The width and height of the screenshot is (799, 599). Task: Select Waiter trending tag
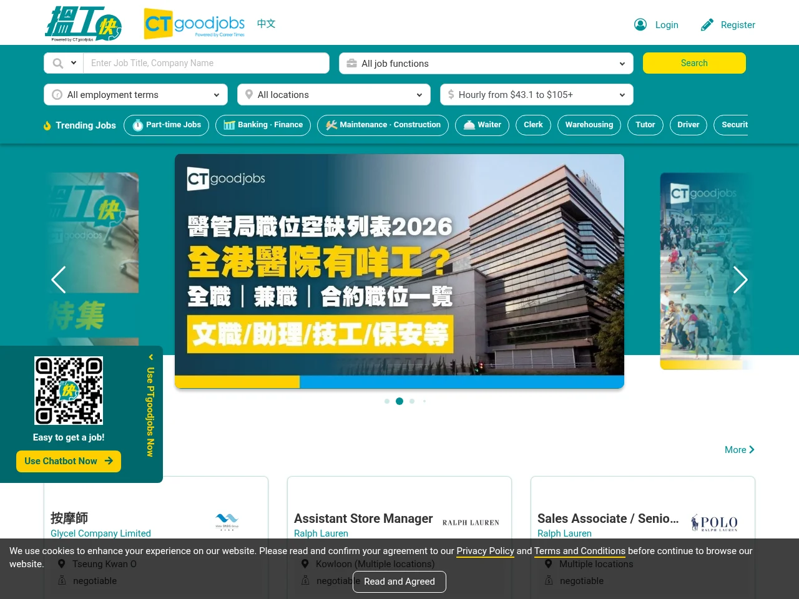482,125
